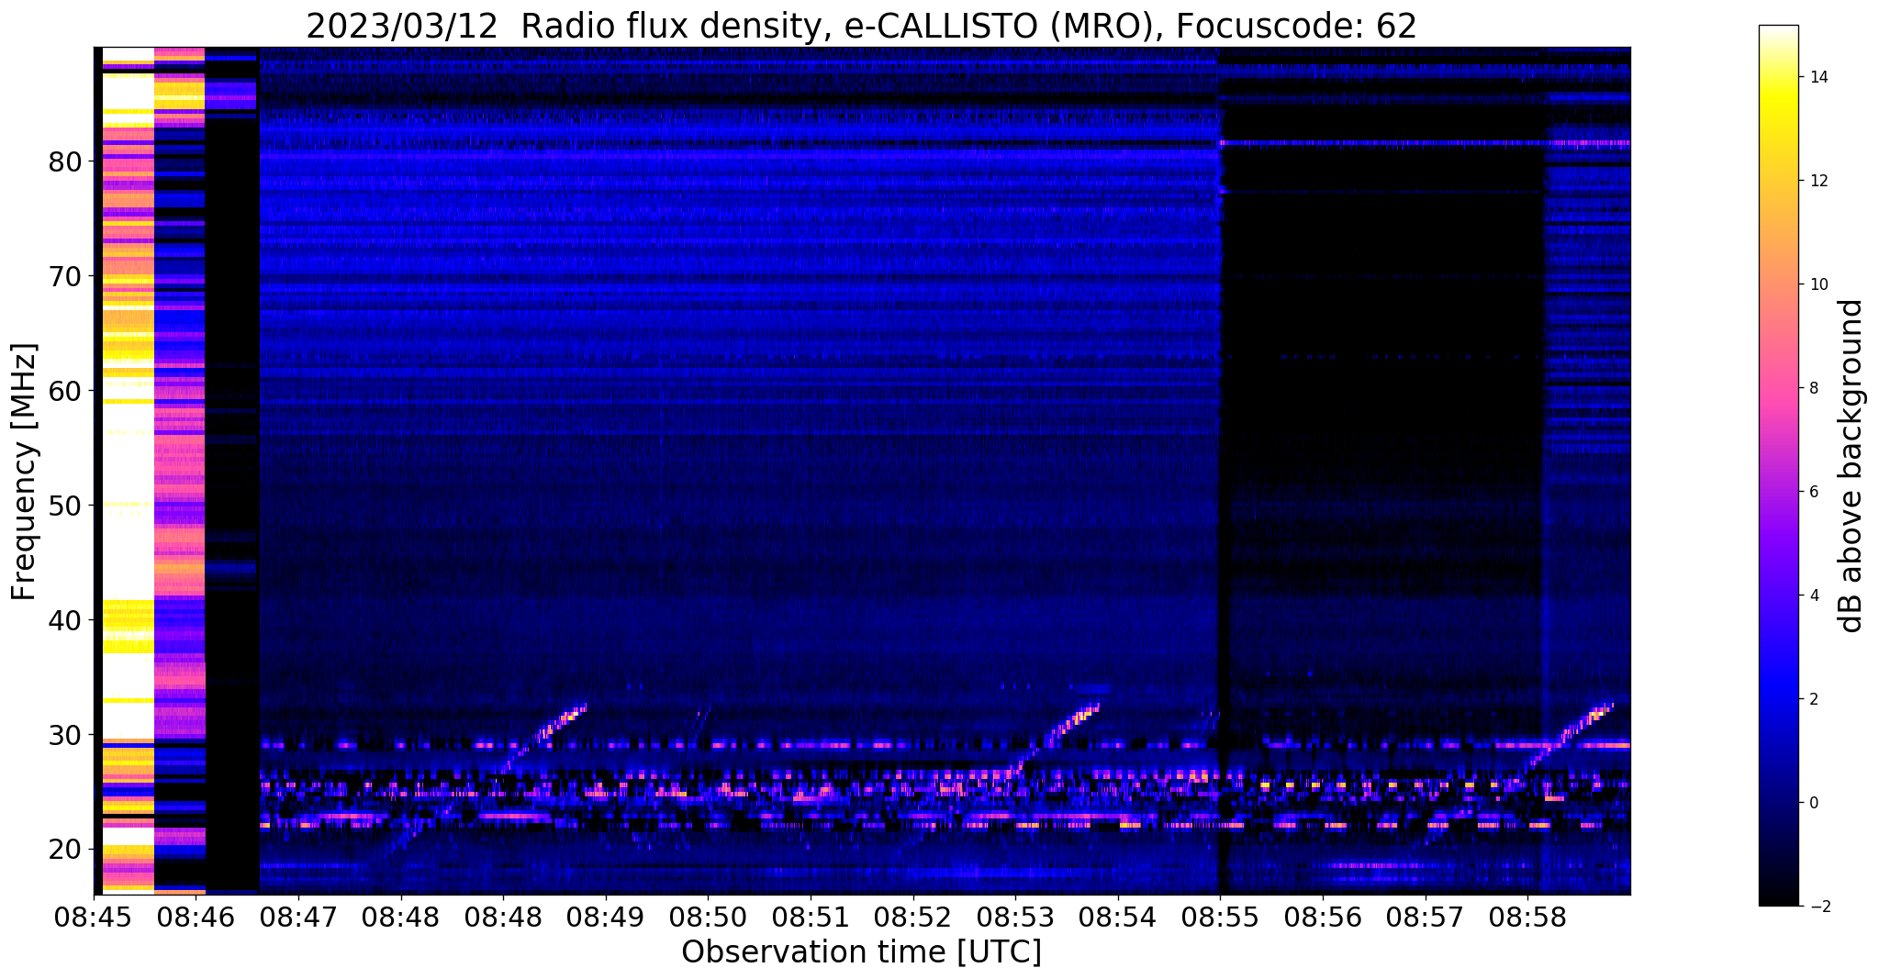
Task: Click the 08:54 time tick label
Action: pyautogui.click(x=1117, y=918)
